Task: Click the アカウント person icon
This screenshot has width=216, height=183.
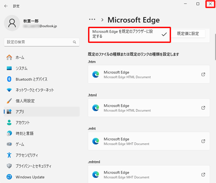Action: pyautogui.click(x=9, y=122)
